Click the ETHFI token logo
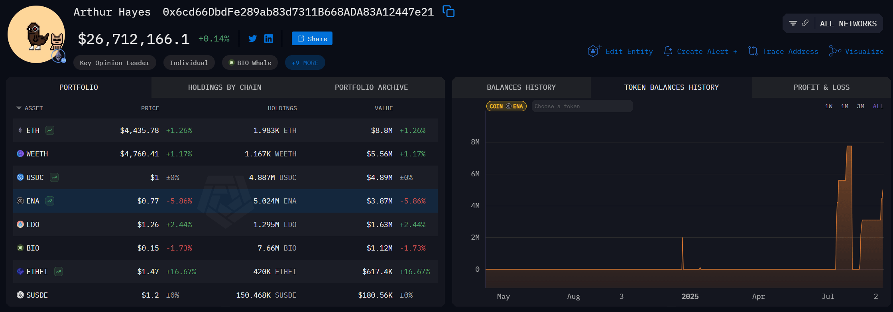Screen dimensions: 893x312 pyautogui.click(x=20, y=272)
